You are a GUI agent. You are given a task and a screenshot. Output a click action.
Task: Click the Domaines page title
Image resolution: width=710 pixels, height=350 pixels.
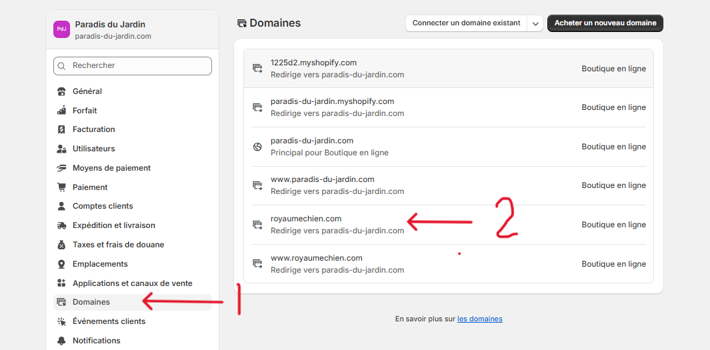click(x=275, y=23)
